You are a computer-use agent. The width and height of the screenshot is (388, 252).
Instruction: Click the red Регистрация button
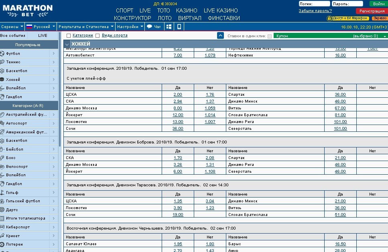(372, 11)
